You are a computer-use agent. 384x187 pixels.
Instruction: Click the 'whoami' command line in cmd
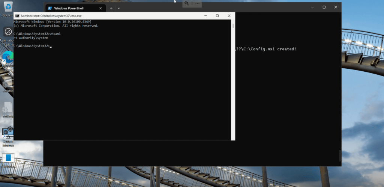click(x=37, y=34)
